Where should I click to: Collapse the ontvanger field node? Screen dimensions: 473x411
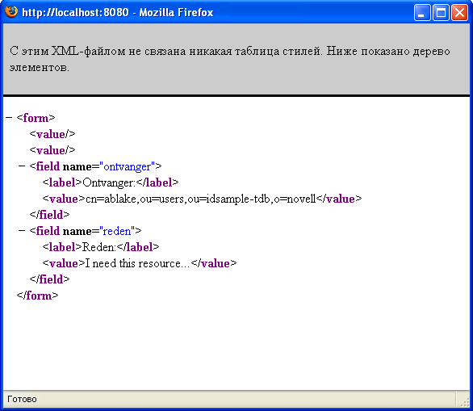[x=22, y=166]
